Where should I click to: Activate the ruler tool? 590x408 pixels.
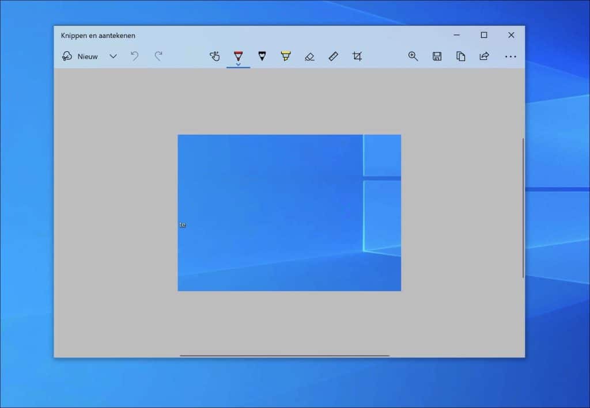click(x=333, y=56)
